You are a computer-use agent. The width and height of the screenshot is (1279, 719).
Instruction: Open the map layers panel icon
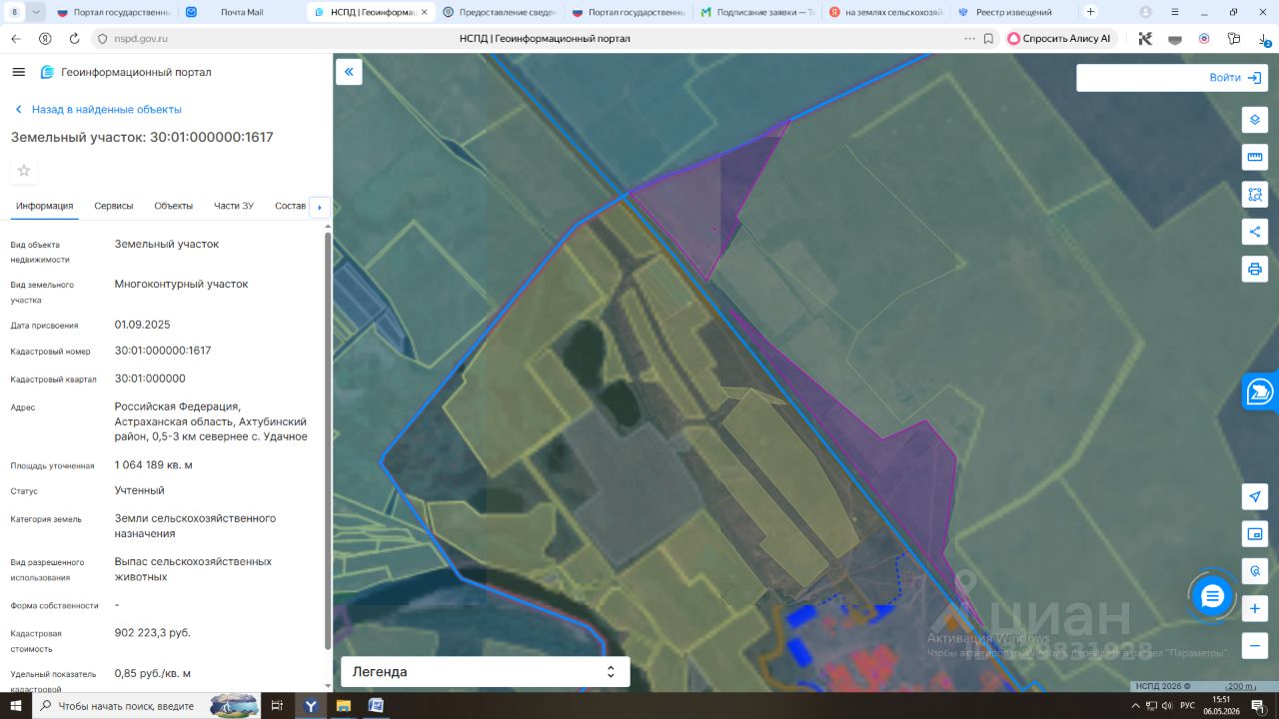click(x=1255, y=120)
